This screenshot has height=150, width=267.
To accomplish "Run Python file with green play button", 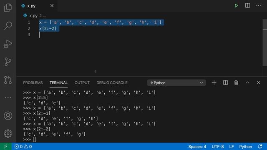I will coord(236,5).
